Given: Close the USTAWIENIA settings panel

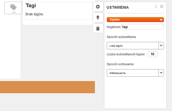Looking at the screenshot, I should point(162,7).
